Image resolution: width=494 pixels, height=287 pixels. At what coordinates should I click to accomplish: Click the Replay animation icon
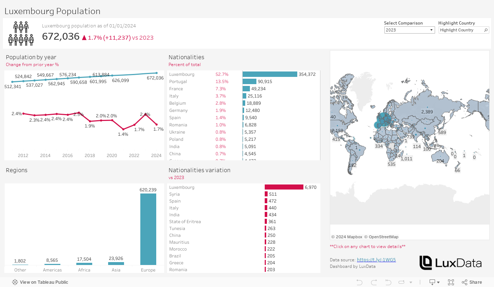pos(401,282)
